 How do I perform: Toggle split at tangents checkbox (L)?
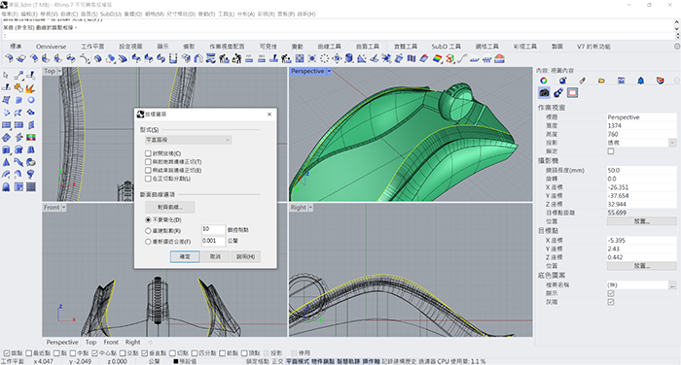pyautogui.click(x=148, y=179)
